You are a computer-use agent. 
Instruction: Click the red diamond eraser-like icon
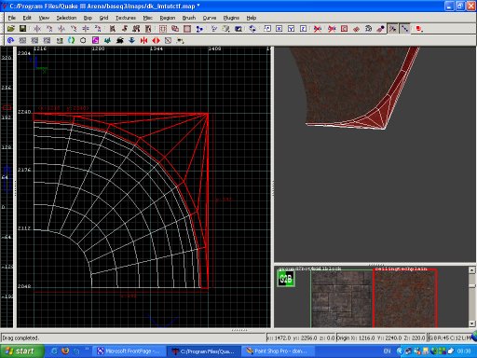pyautogui.click(x=356, y=29)
